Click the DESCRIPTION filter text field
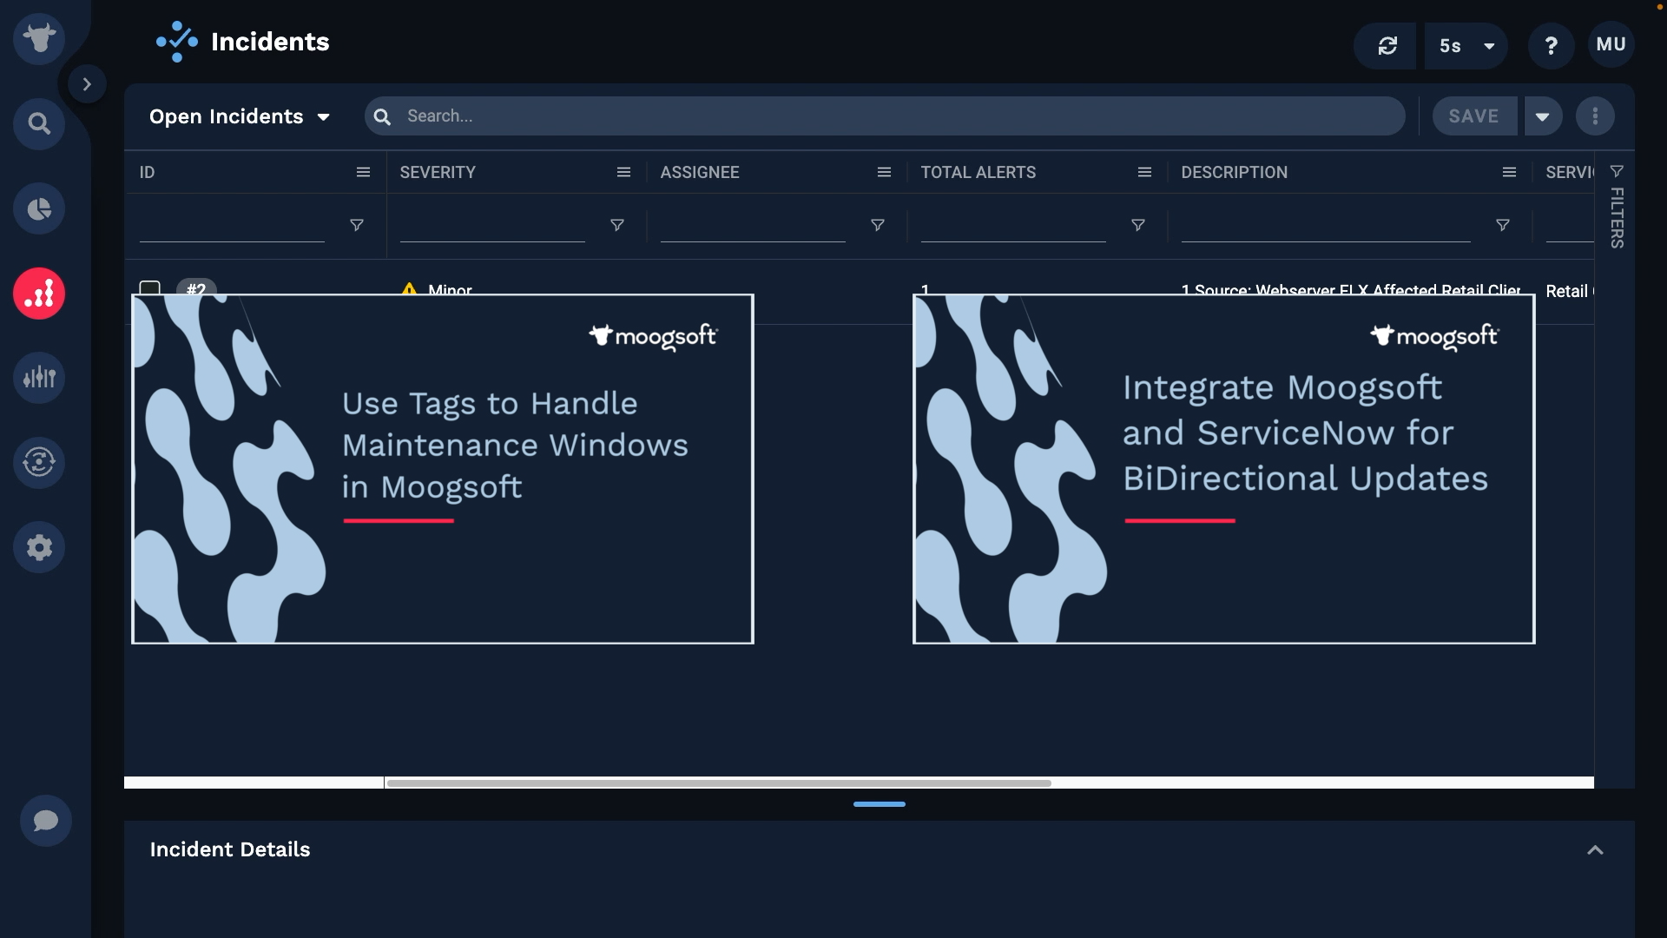 click(1326, 226)
